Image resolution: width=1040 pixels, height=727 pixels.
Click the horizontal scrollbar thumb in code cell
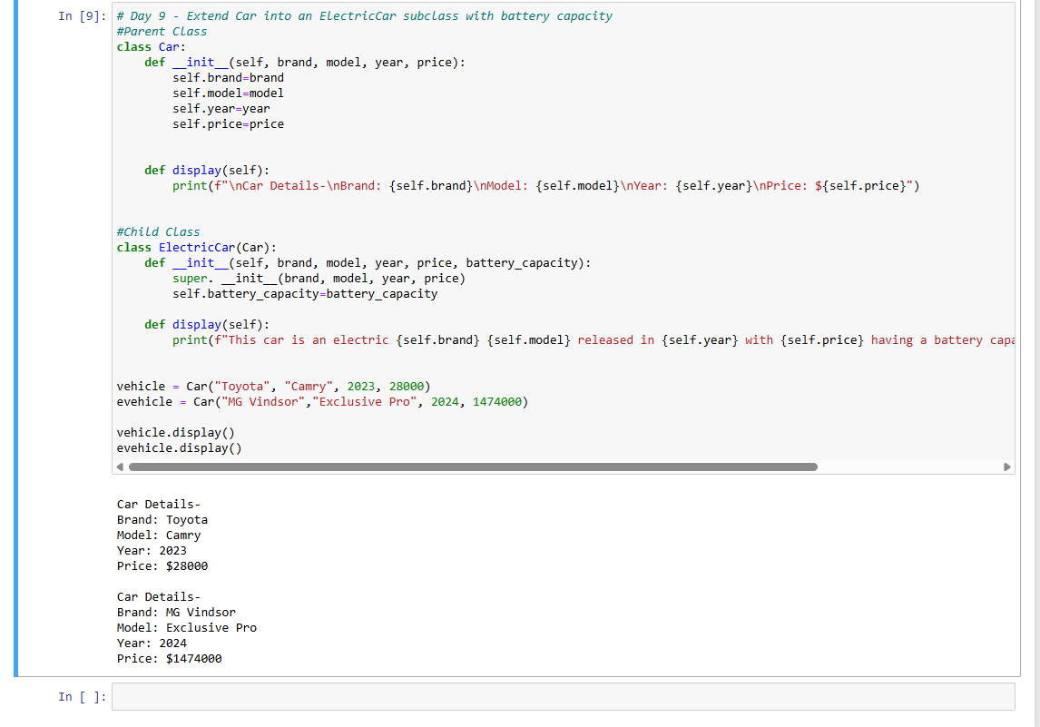473,467
